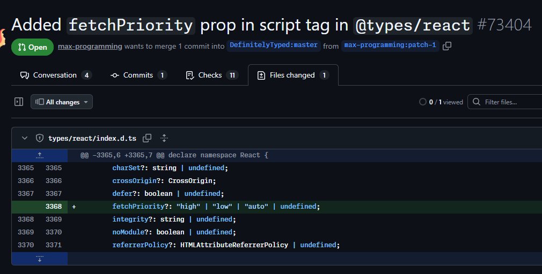Expand the diff downward below line 3371
This screenshot has height=274, width=542.
pyautogui.click(x=40, y=258)
